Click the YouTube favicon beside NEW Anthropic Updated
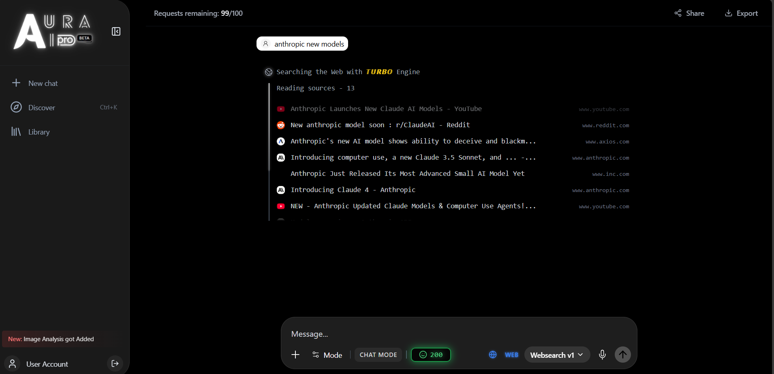The height and width of the screenshot is (374, 774). [281, 206]
